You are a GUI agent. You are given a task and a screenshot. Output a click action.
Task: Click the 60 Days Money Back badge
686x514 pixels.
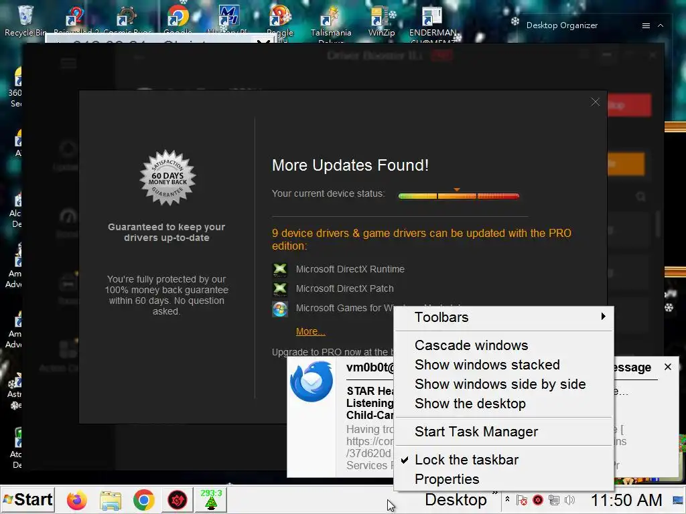pyautogui.click(x=167, y=177)
